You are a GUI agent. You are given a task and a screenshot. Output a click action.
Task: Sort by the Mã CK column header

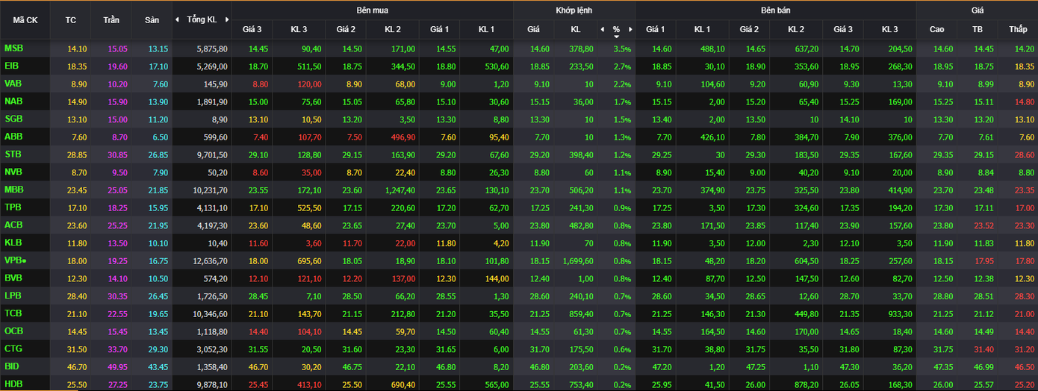[x=25, y=20]
